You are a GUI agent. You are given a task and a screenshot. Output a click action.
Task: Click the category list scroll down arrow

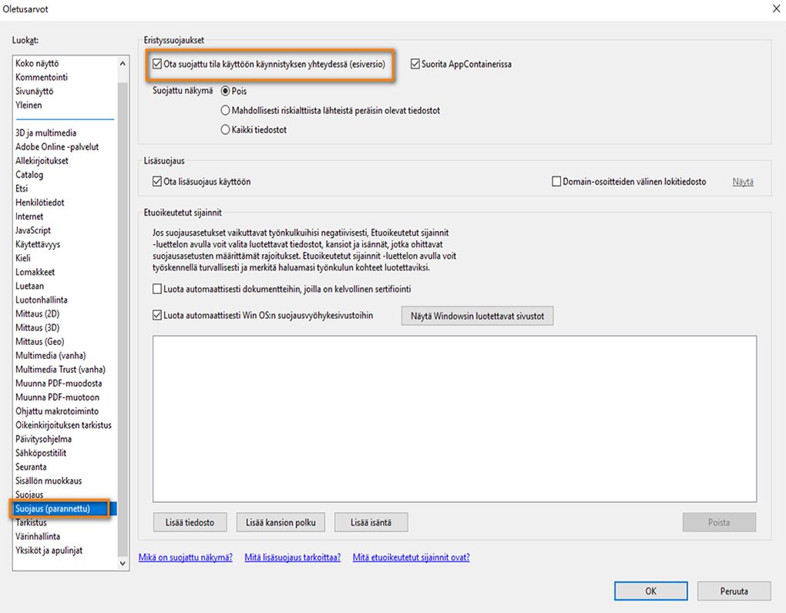(123, 563)
